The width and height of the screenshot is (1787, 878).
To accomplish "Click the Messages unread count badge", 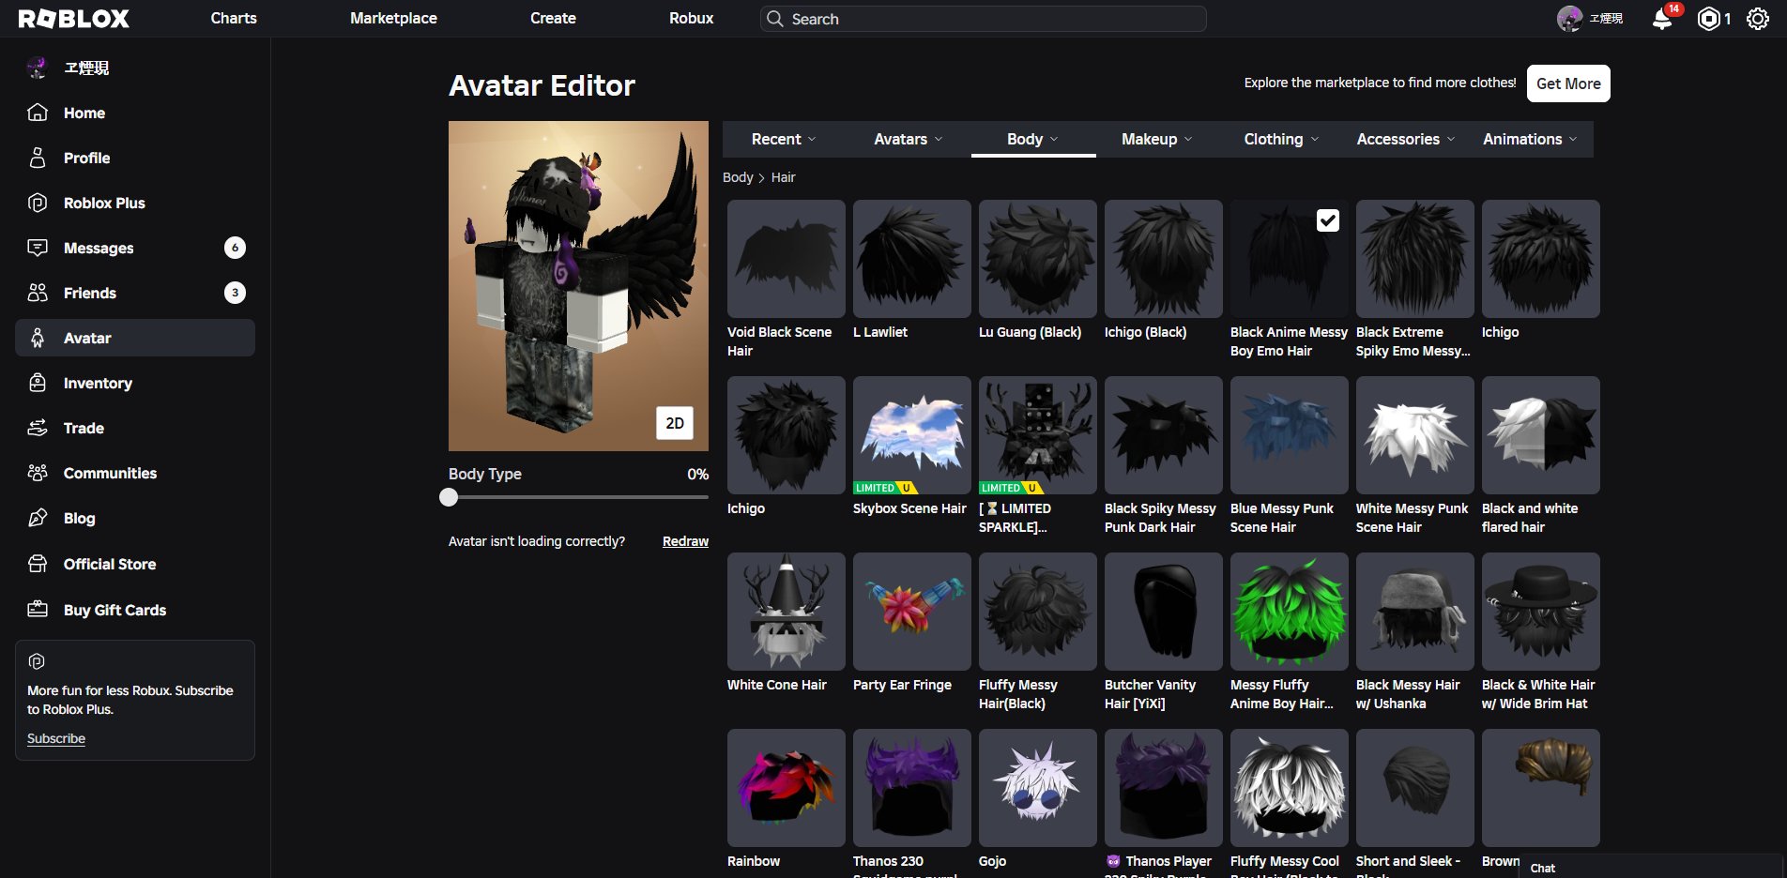I will (235, 248).
